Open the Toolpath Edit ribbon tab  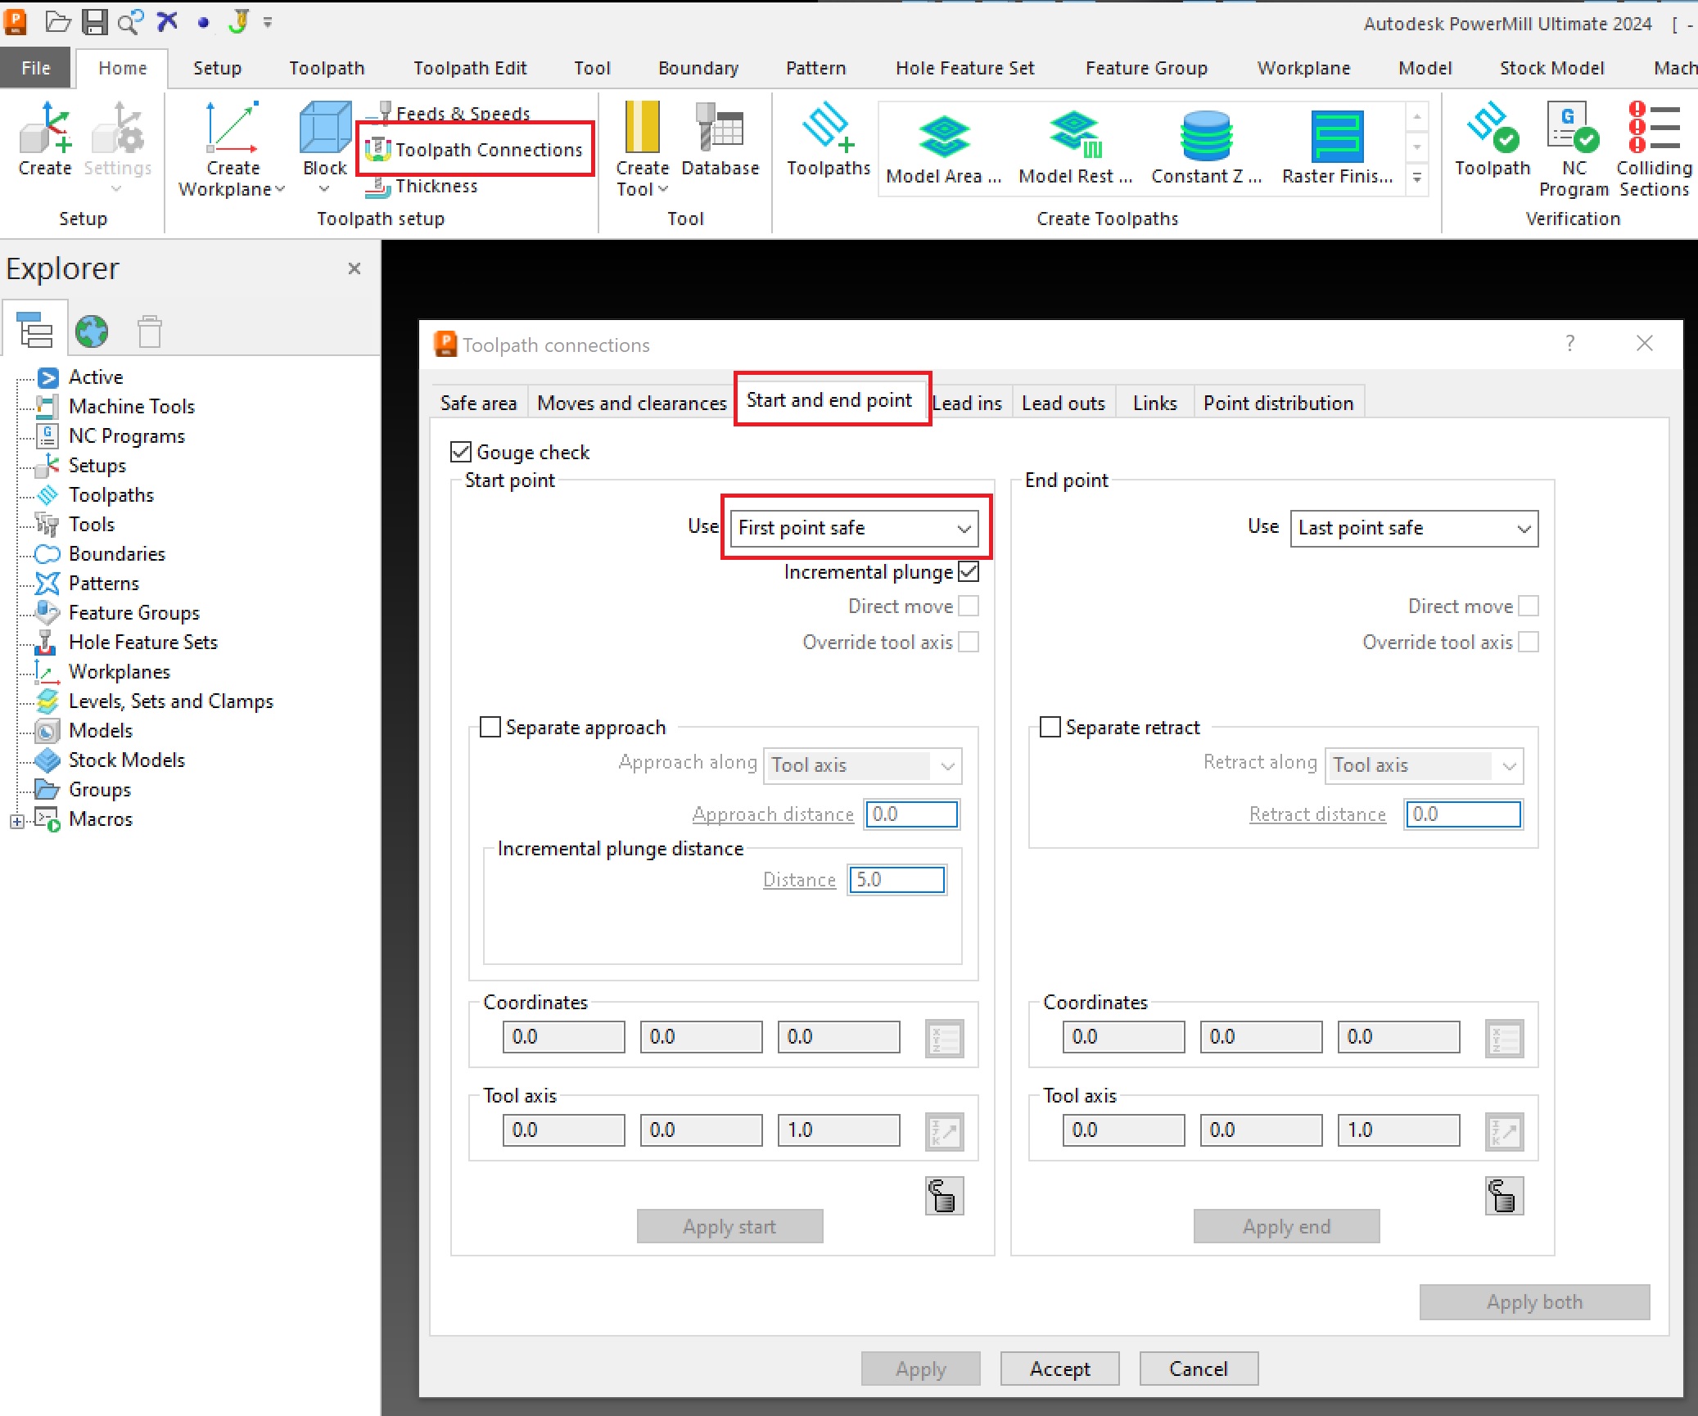pos(469,68)
